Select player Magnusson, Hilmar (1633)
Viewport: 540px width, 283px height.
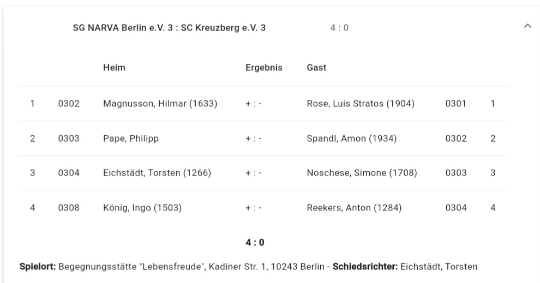[x=160, y=104]
